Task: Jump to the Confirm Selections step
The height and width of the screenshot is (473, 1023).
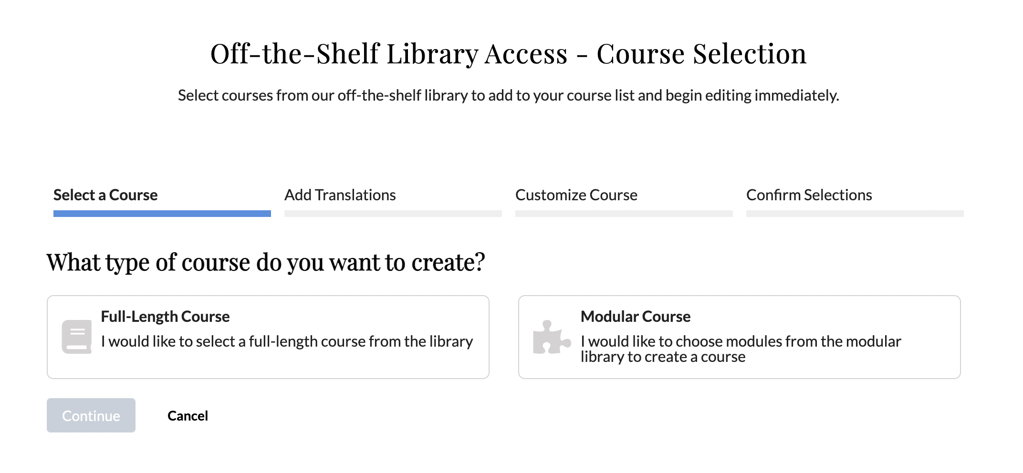Action: [x=809, y=195]
